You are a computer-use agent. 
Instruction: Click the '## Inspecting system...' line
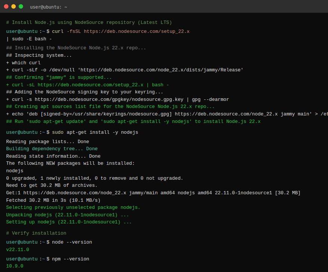39,55
